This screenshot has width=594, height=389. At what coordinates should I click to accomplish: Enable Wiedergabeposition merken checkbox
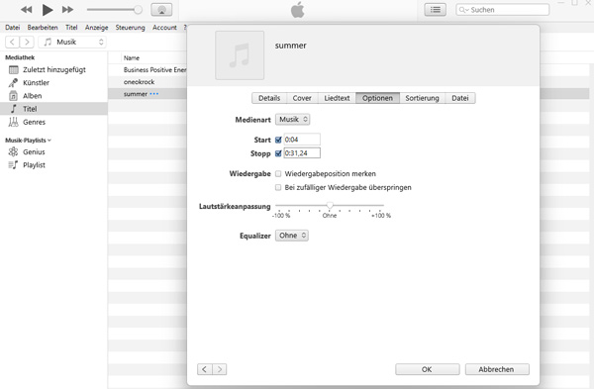point(278,174)
